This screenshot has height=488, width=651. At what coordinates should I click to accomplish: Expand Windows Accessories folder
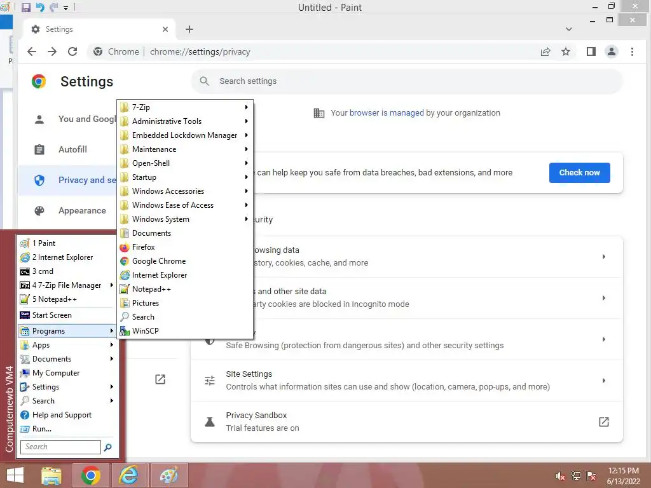(x=185, y=191)
